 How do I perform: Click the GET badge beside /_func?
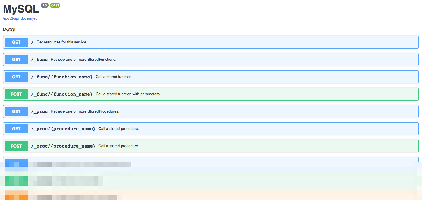coord(16,59)
